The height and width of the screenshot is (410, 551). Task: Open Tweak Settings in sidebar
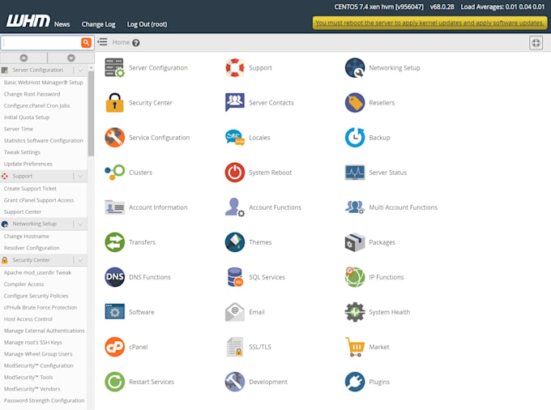(x=22, y=152)
